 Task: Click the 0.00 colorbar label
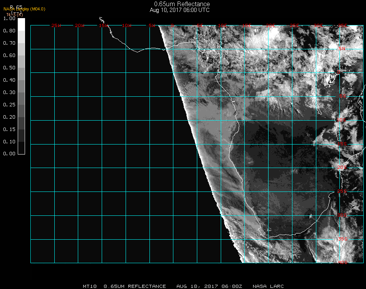pos(9,154)
